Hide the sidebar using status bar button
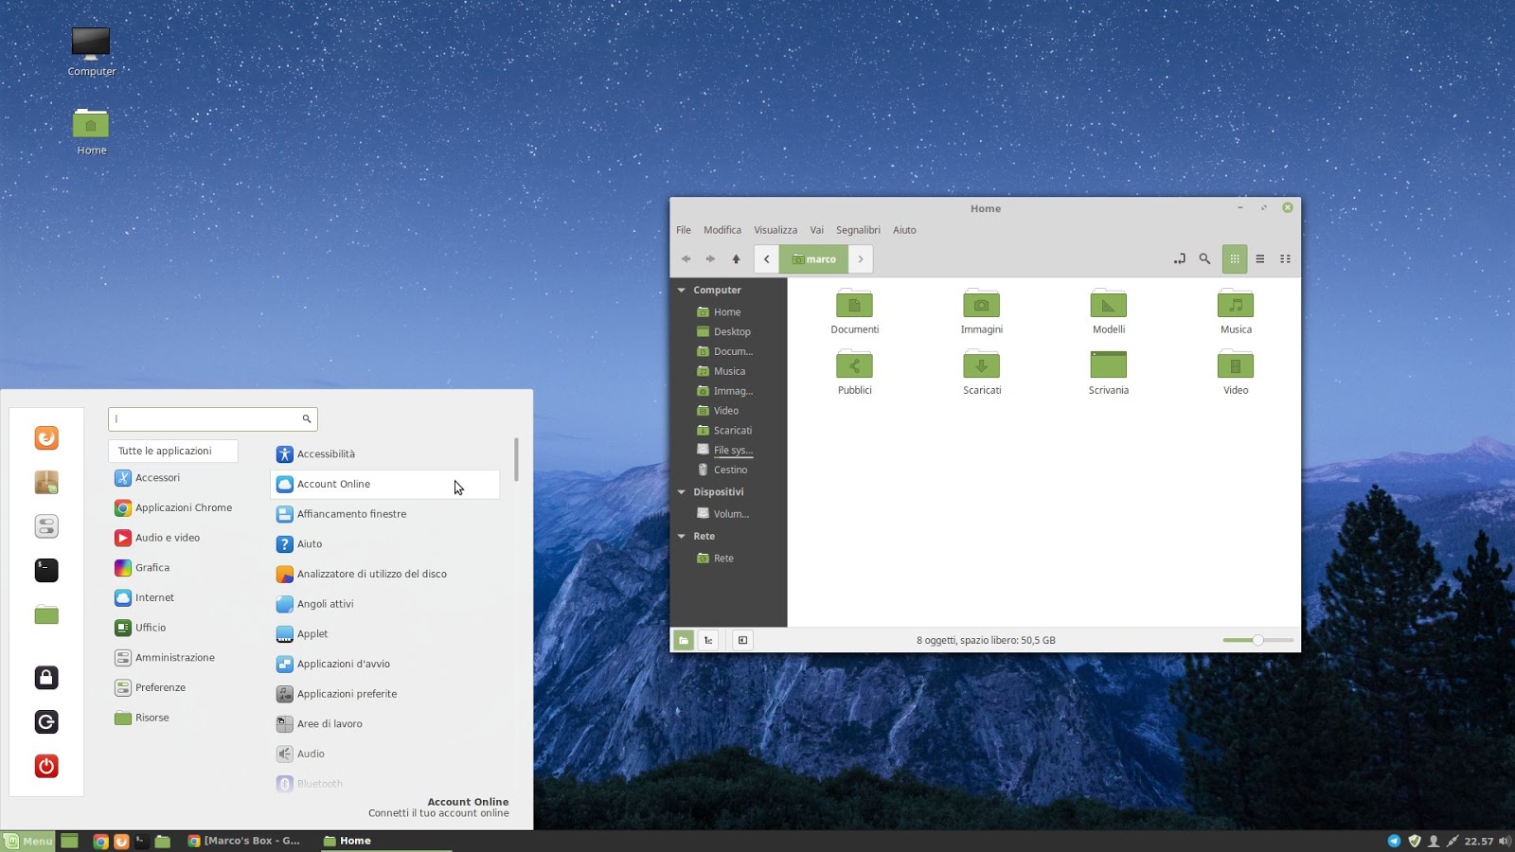 tap(742, 640)
